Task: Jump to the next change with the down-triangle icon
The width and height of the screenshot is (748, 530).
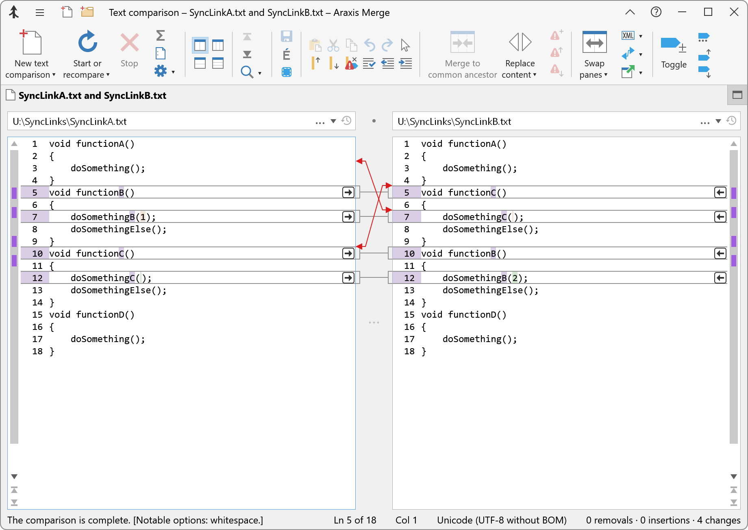Action: pyautogui.click(x=248, y=54)
